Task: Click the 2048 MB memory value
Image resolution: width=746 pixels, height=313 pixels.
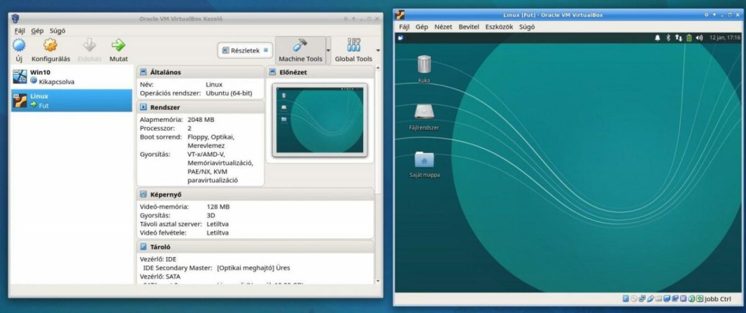Action: coord(201,119)
